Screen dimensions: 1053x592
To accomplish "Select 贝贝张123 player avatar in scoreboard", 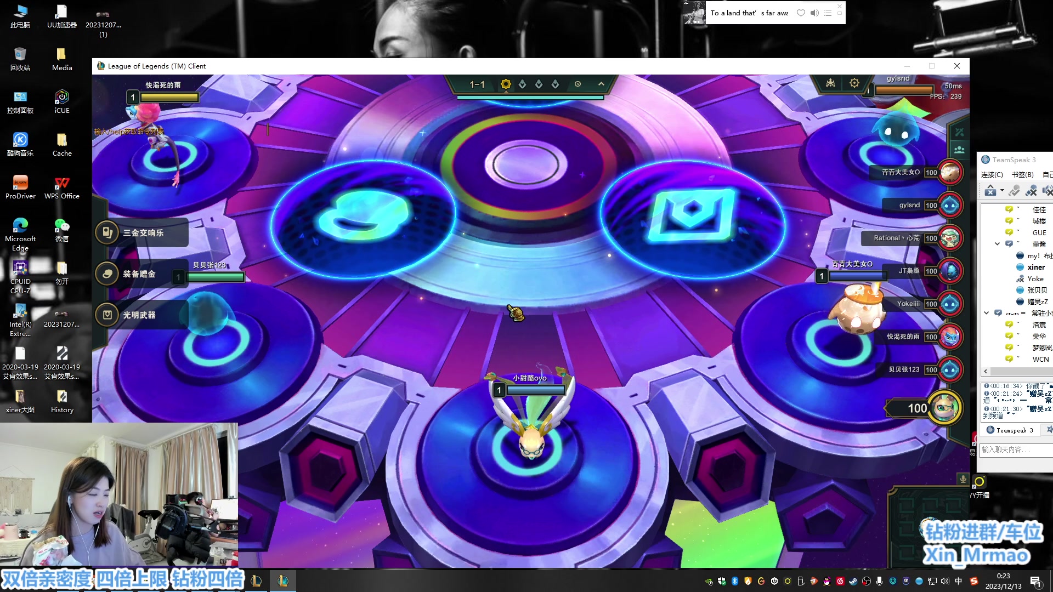I will (950, 369).
